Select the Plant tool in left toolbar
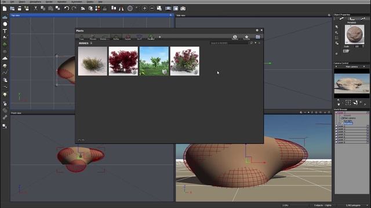Viewport: 371px width, 208px height. [x=5, y=44]
